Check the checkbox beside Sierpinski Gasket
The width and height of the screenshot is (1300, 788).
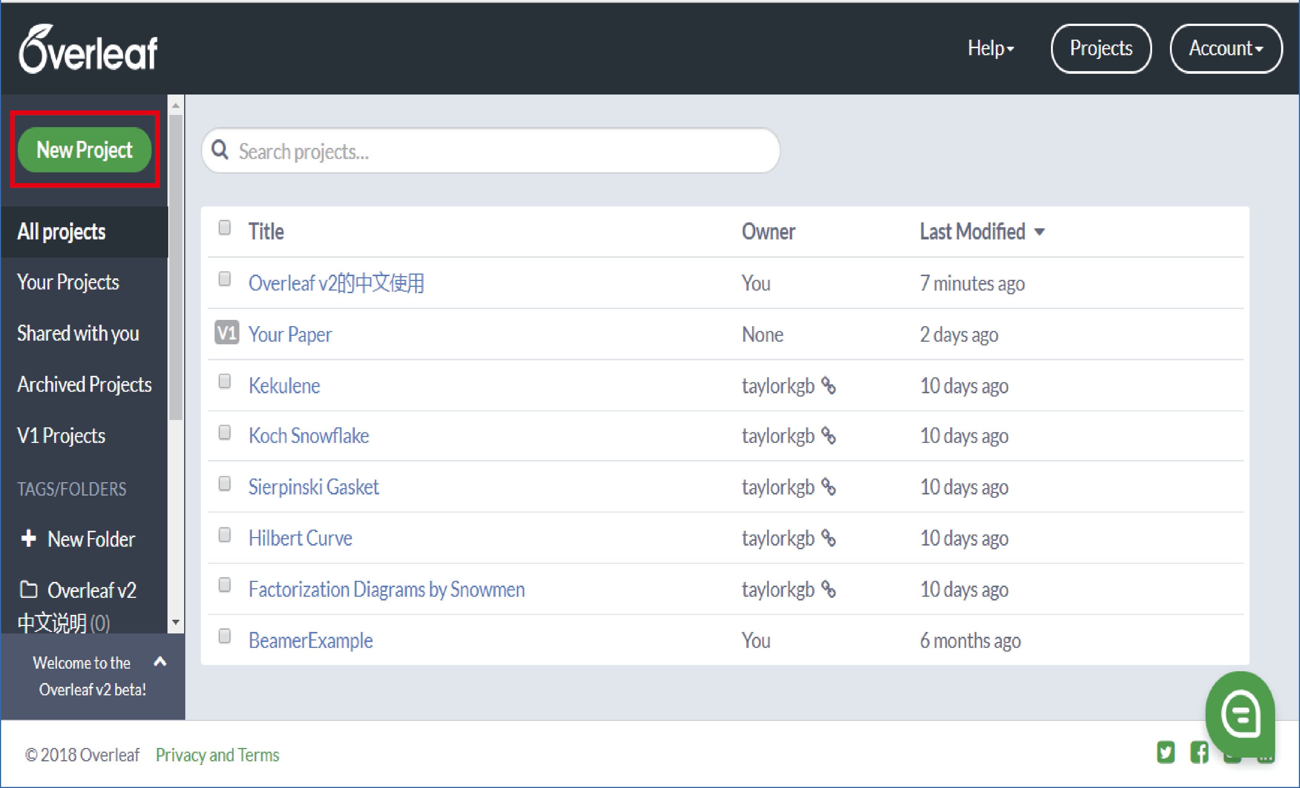pos(224,483)
